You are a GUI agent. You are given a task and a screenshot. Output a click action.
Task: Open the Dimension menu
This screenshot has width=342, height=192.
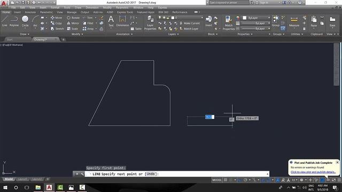pyautogui.click(x=92, y=7)
